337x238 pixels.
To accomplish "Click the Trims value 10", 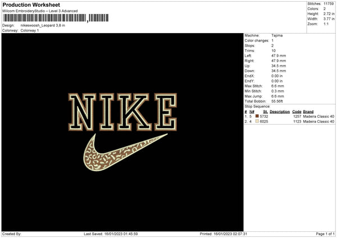I will (x=274, y=51).
